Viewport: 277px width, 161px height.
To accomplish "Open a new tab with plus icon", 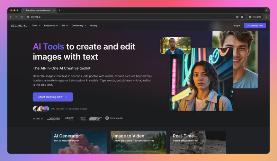I will (x=59, y=10).
